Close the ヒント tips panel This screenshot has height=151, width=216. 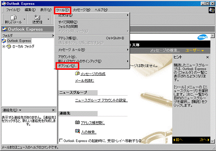pyautogui.click(x=207, y=57)
